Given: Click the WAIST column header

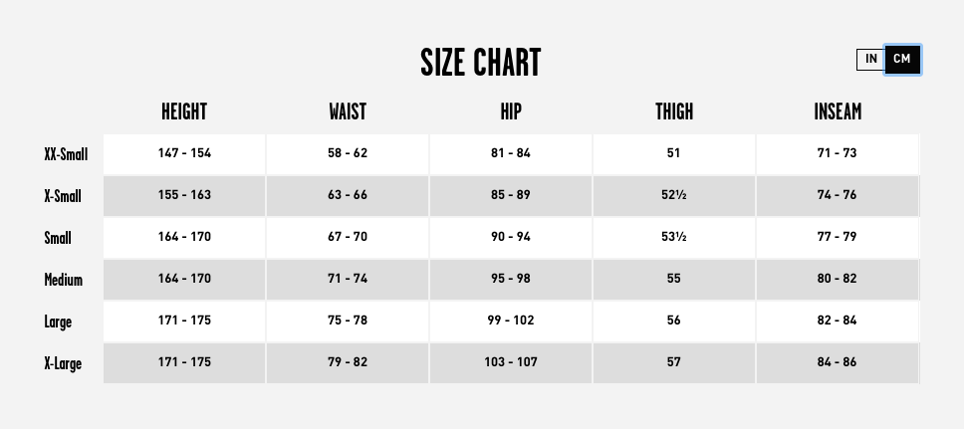Looking at the screenshot, I should point(348,111).
